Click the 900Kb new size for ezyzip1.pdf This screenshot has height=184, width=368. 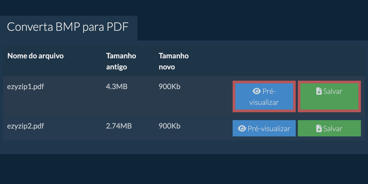click(x=170, y=86)
